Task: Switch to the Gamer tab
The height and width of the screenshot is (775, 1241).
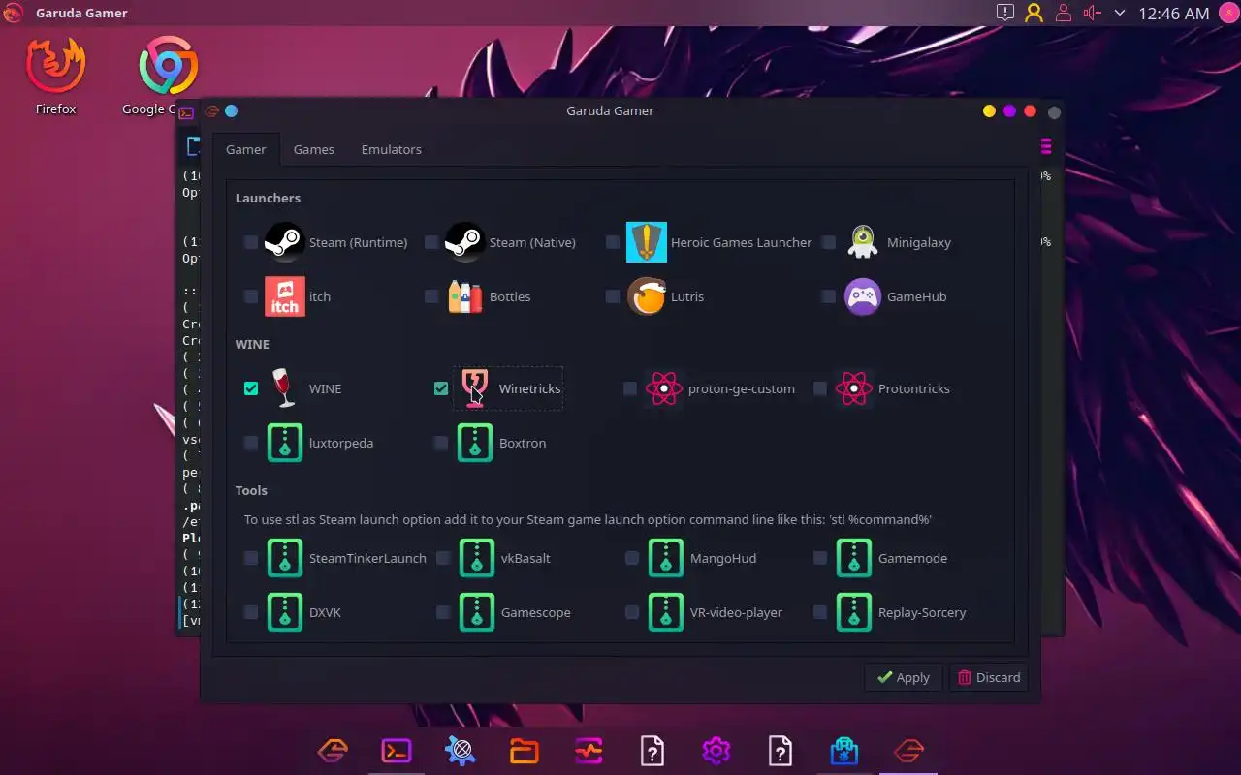Action: (245, 149)
